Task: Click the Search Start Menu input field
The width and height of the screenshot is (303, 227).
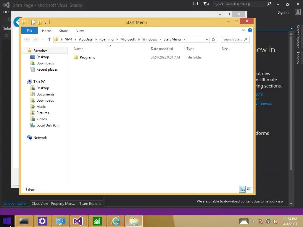Action: [235, 39]
